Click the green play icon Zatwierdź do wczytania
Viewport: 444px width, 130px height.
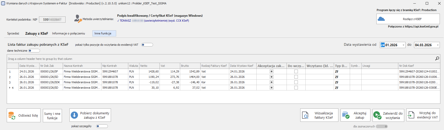point(377,115)
